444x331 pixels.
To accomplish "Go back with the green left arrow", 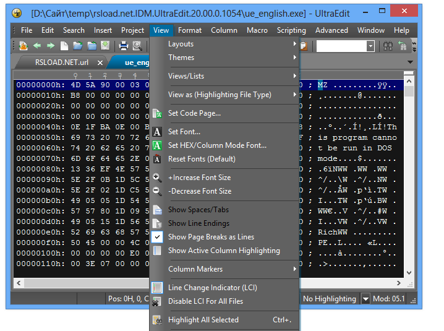I will coord(37,46).
